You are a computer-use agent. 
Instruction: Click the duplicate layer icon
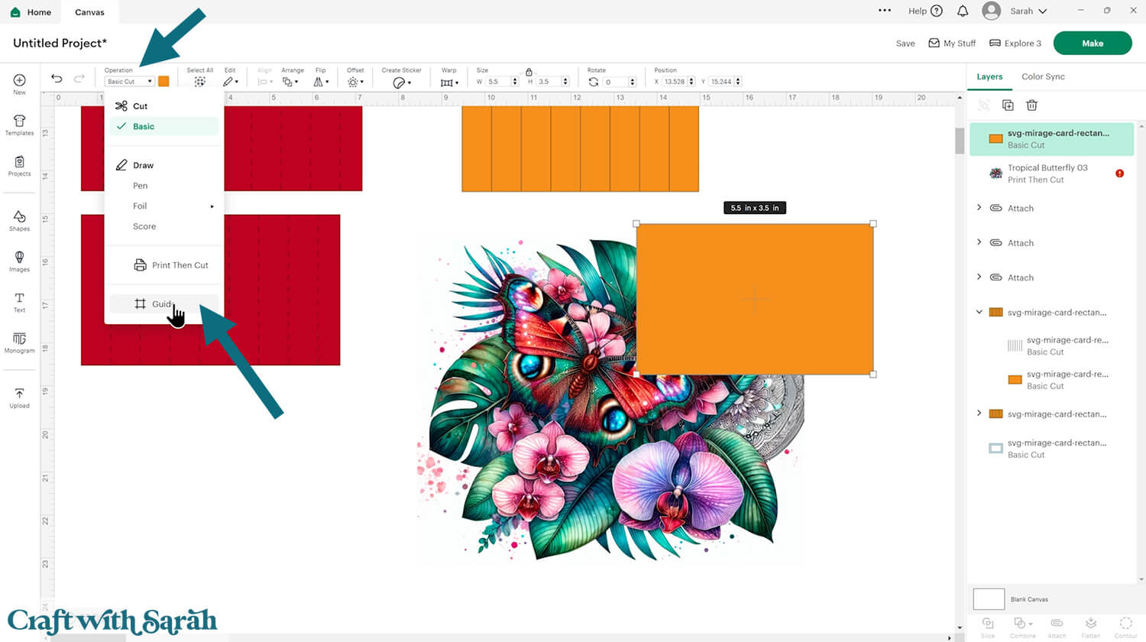1008,105
